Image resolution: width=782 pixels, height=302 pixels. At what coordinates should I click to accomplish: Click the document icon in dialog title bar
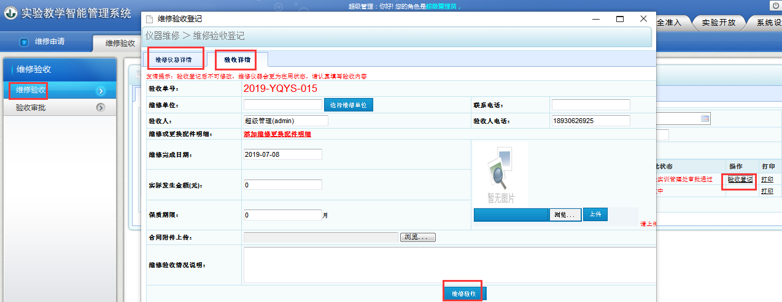[x=149, y=20]
